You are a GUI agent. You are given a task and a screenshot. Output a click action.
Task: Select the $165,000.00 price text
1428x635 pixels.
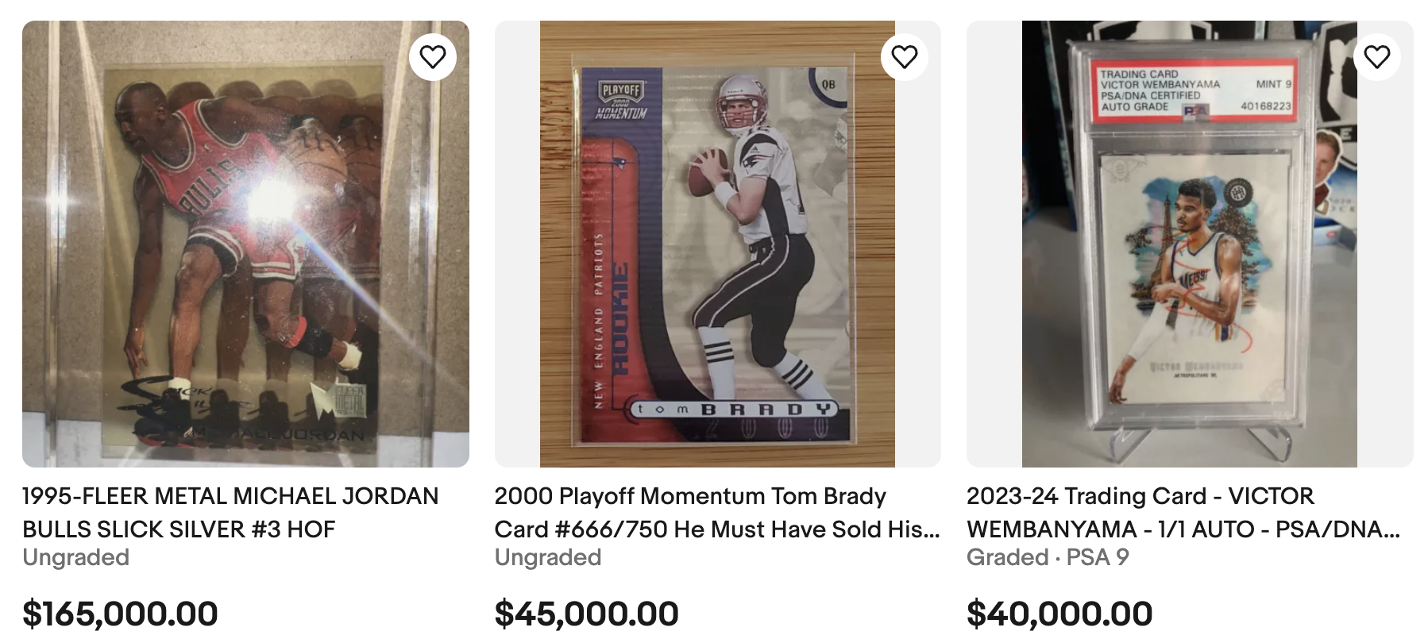click(119, 613)
